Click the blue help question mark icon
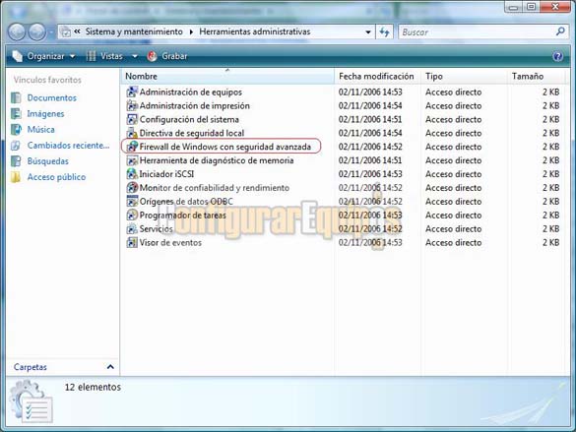The width and height of the screenshot is (576, 432). 557,56
